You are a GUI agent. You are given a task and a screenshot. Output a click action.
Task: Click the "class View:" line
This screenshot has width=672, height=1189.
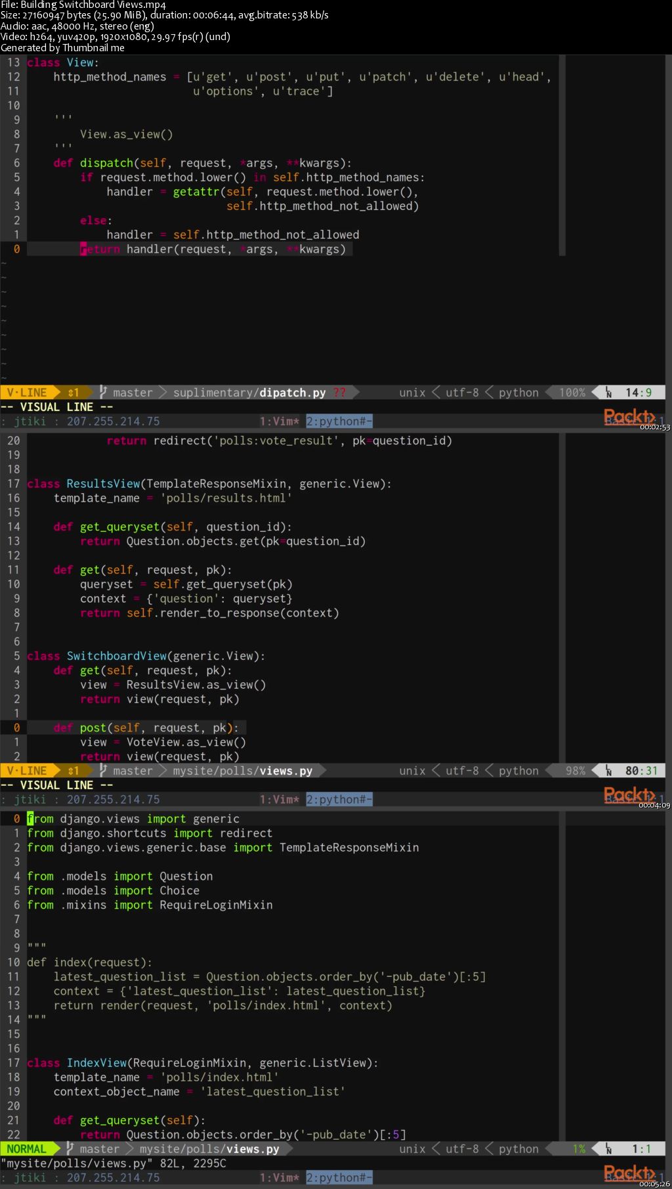(63, 62)
